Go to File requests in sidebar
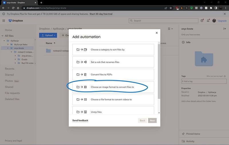 click(12, 93)
